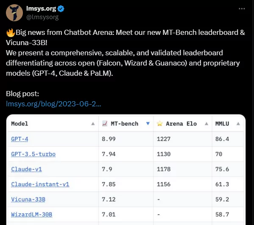Click the blue verified badge

point(61,9)
